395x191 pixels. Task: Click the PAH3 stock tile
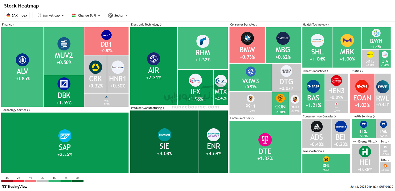[295, 103]
